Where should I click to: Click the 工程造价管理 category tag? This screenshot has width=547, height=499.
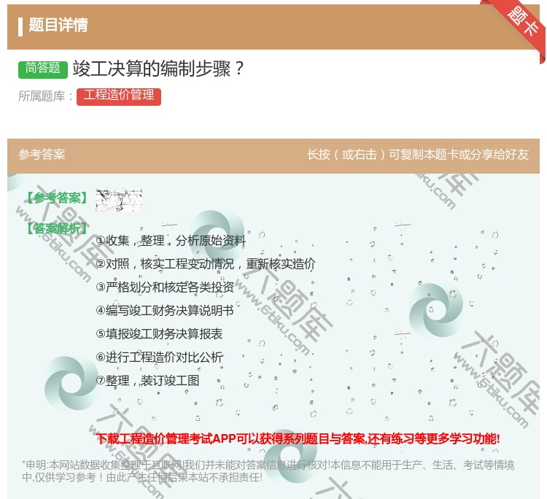119,96
